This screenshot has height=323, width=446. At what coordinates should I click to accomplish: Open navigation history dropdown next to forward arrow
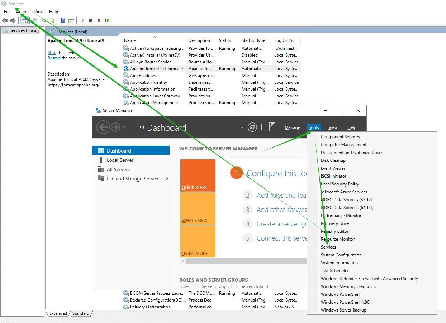pyautogui.click(x=124, y=127)
